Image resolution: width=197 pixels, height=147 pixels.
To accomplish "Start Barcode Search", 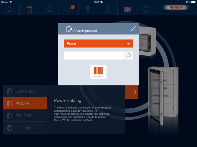I will pos(98,72).
